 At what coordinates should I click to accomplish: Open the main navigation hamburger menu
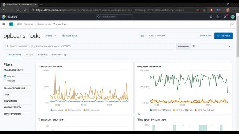[x=4, y=24]
